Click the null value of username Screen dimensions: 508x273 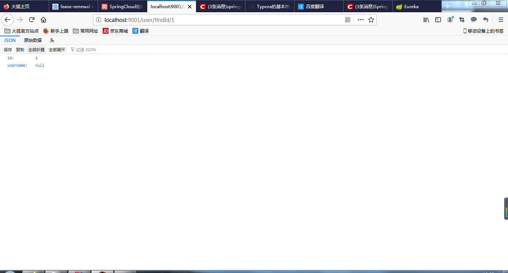point(40,66)
